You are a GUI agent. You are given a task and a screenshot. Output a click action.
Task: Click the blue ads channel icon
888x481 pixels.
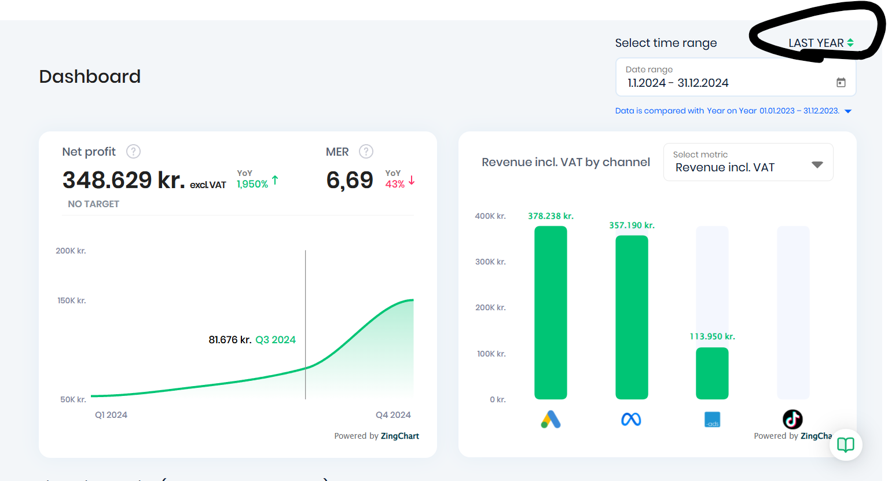(x=712, y=420)
